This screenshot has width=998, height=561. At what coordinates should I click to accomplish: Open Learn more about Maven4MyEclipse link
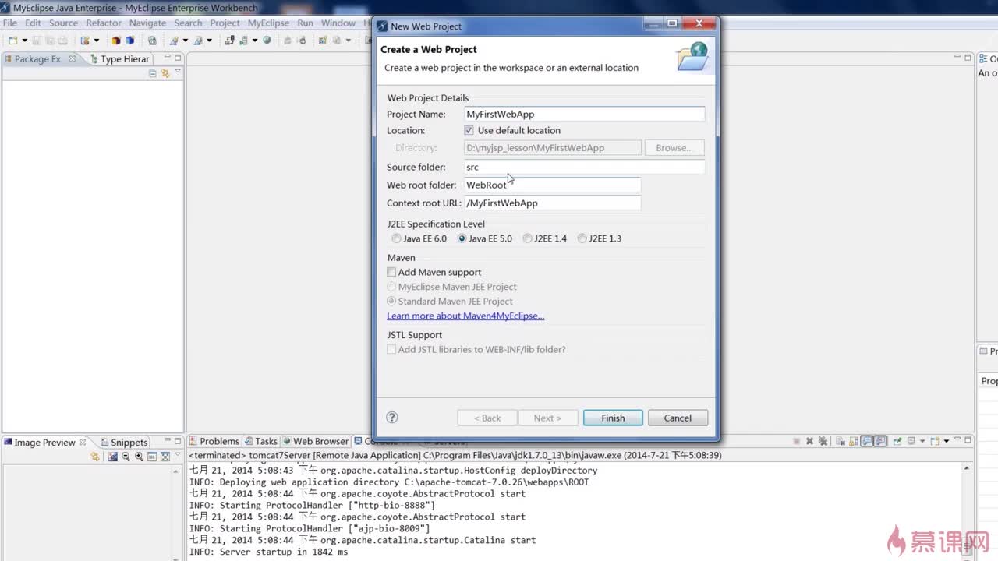[x=465, y=316]
